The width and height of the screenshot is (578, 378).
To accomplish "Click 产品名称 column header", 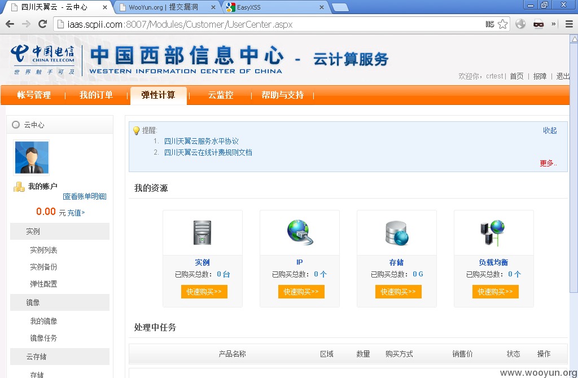I will coord(232,354).
